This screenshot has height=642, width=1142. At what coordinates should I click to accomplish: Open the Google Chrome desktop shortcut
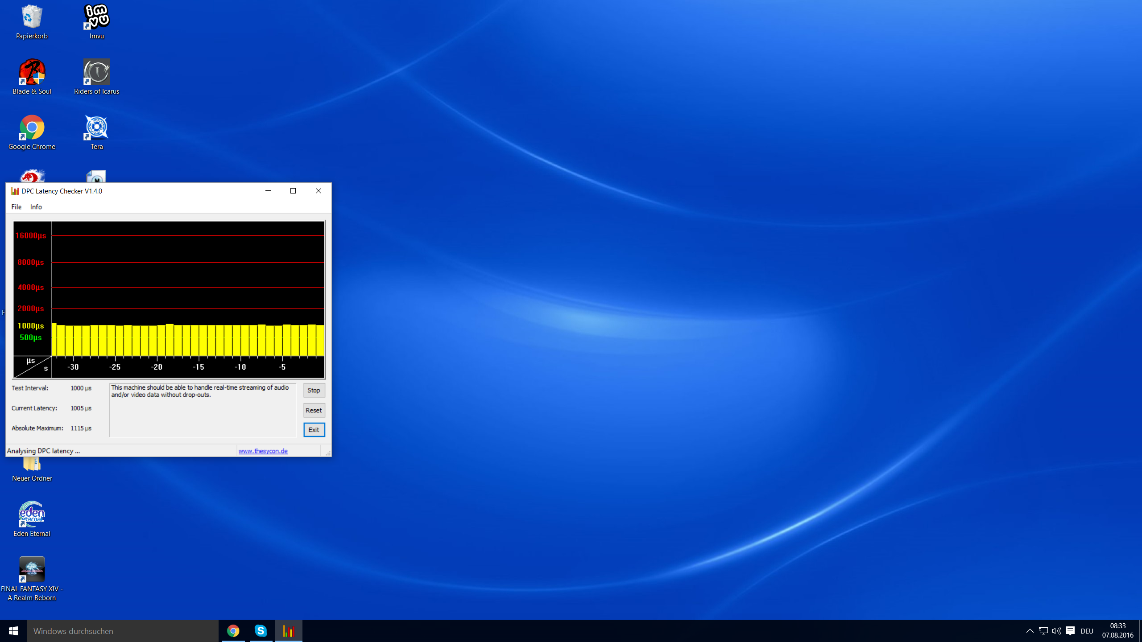point(32,128)
